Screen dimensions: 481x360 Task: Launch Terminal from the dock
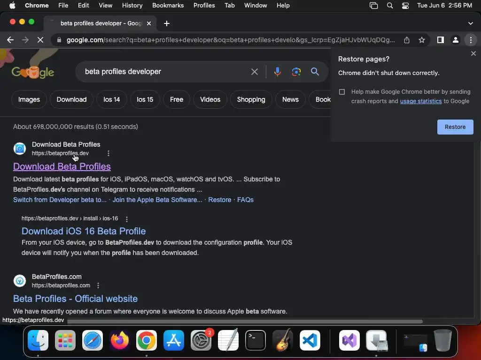pyautogui.click(x=255, y=340)
